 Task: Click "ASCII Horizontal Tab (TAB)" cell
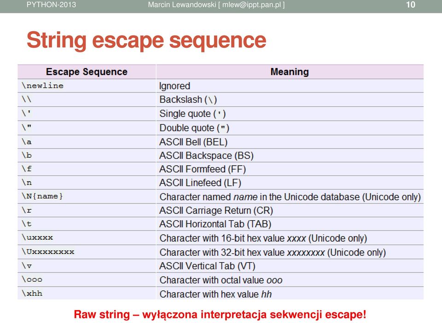(290, 224)
